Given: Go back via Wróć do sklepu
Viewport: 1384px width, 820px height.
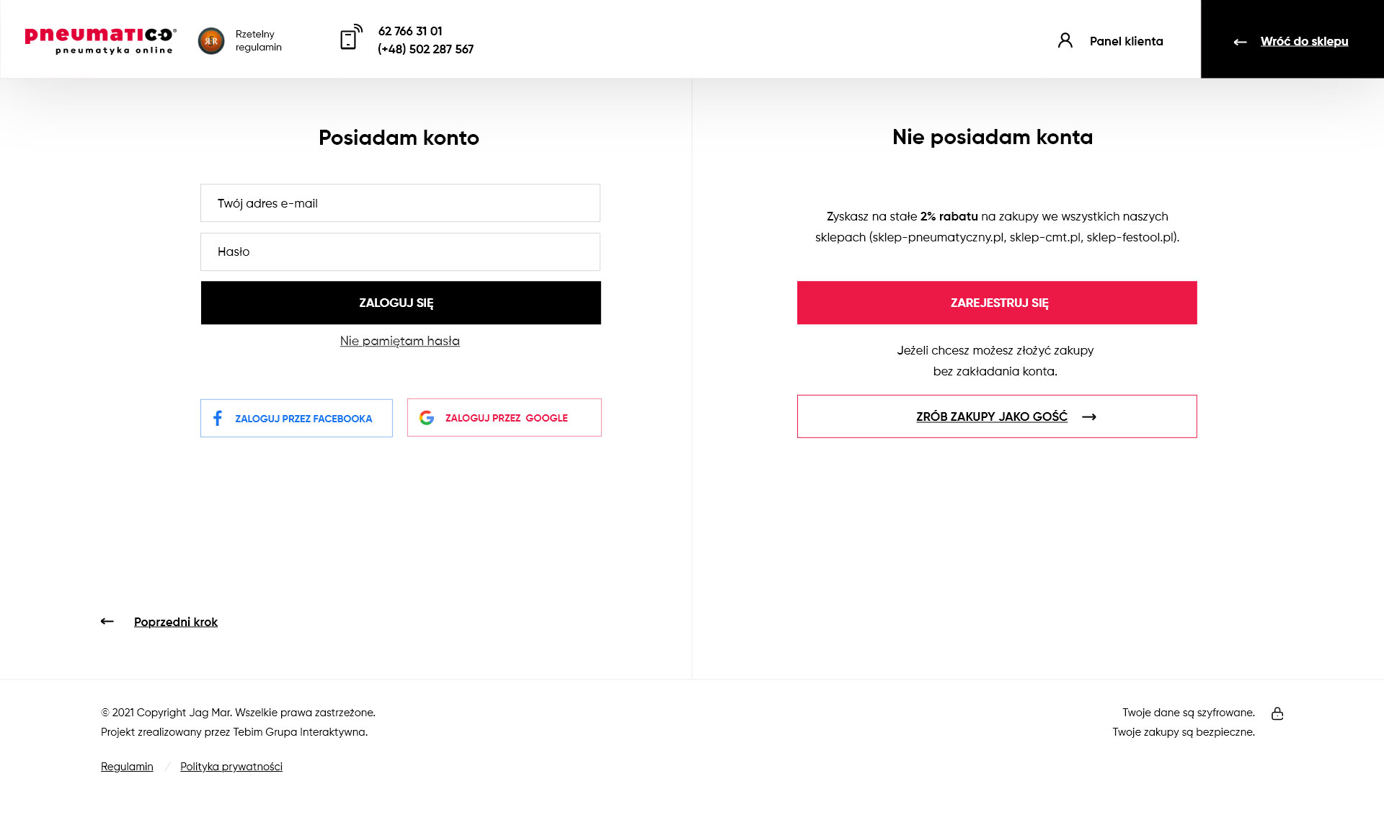Looking at the screenshot, I should pyautogui.click(x=1304, y=41).
